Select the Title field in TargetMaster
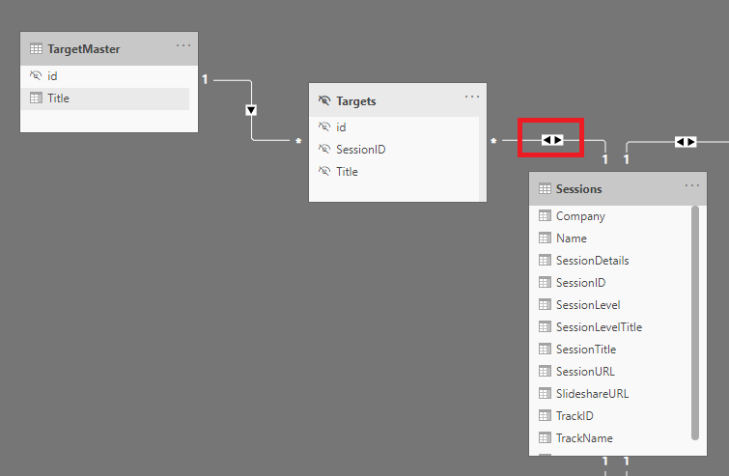The image size is (729, 476). 105,98
